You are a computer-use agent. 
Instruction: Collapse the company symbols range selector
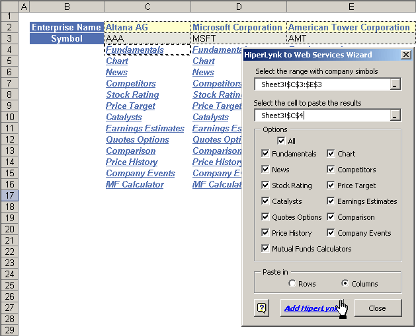[395, 84]
